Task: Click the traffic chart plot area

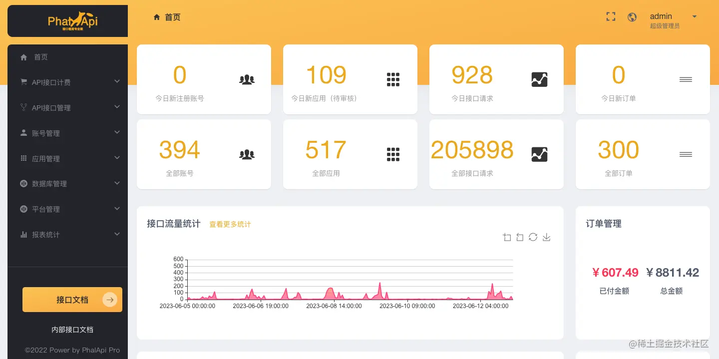Action: (350, 279)
